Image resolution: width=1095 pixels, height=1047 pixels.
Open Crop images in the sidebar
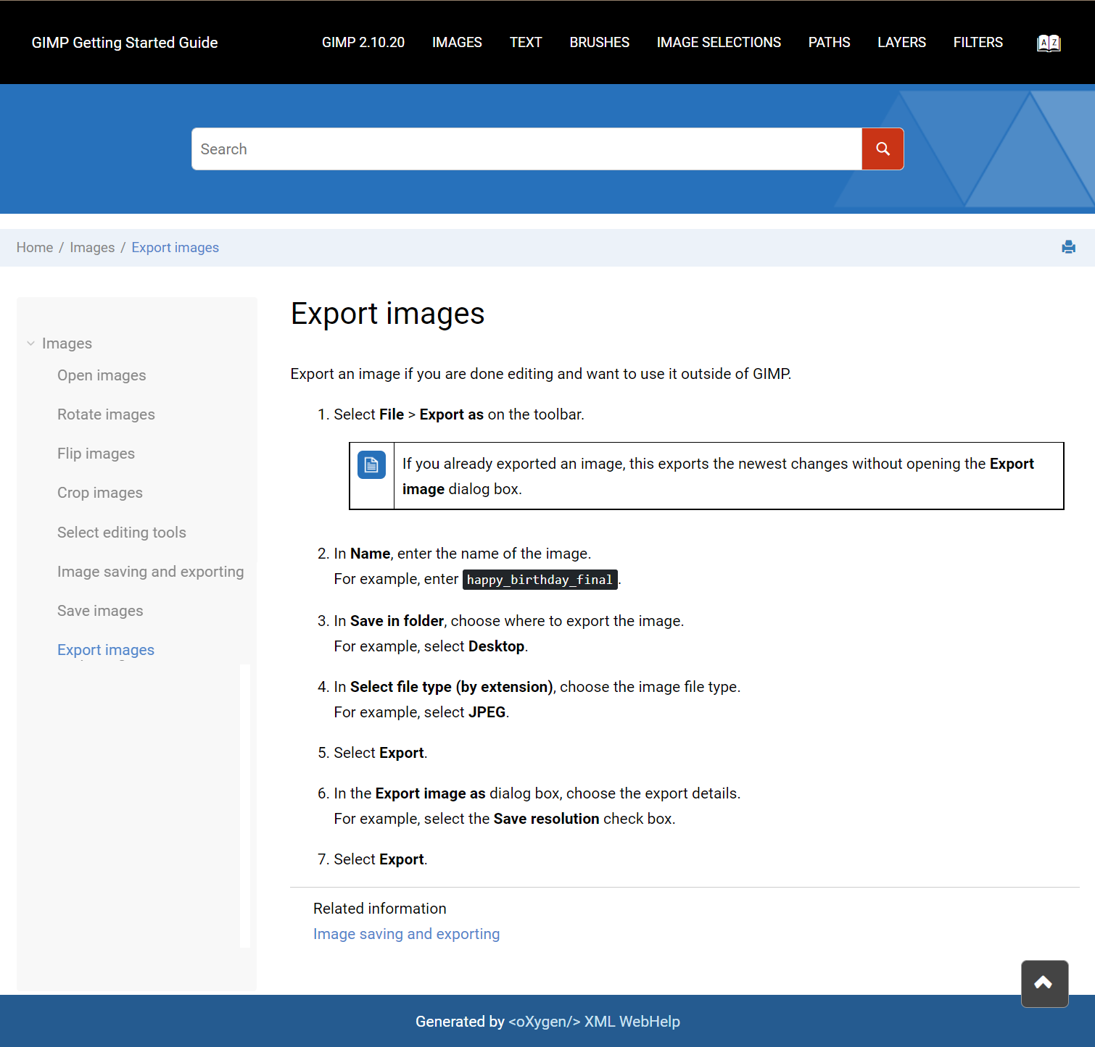click(100, 493)
